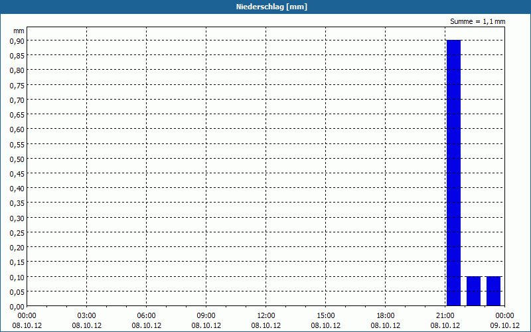Image resolution: width=531 pixels, height=332 pixels.
Task: Click the 03:00 time label on the x-axis
Action: click(87, 316)
